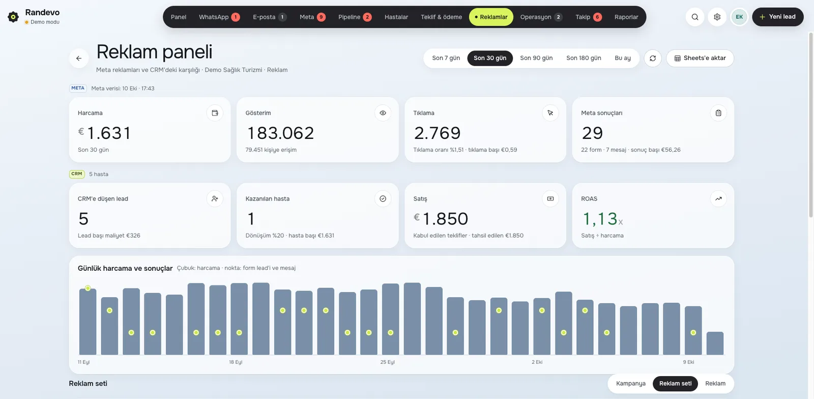814x399 pixels.
Task: Open the Operasyon tab
Action: pos(541,17)
